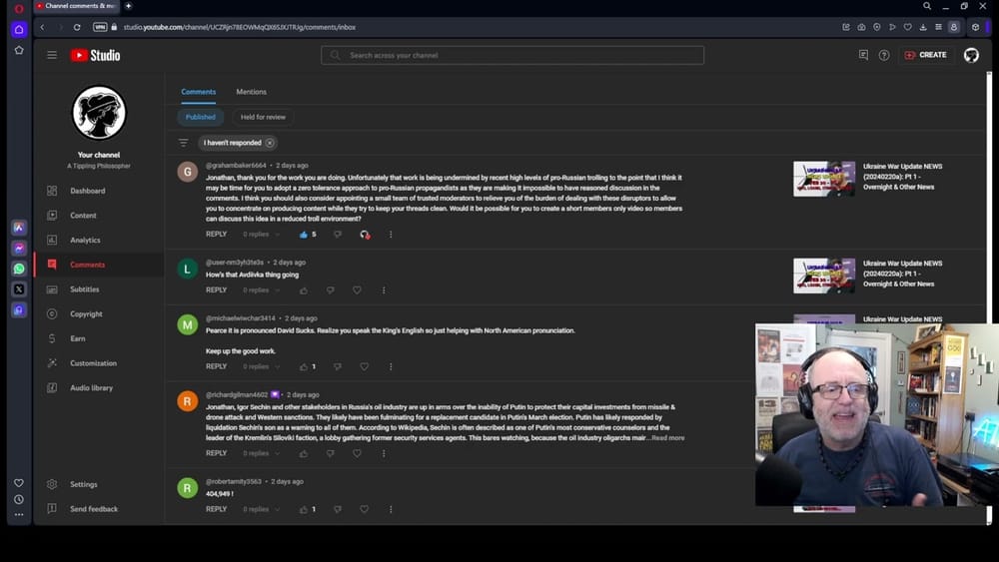
Task: Like grahambaker6664's comment with thumbs up
Action: 304,235
